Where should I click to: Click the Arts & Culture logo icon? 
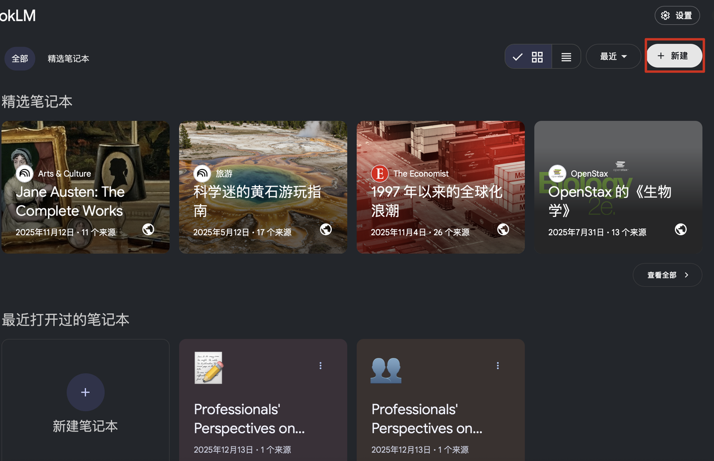click(25, 173)
